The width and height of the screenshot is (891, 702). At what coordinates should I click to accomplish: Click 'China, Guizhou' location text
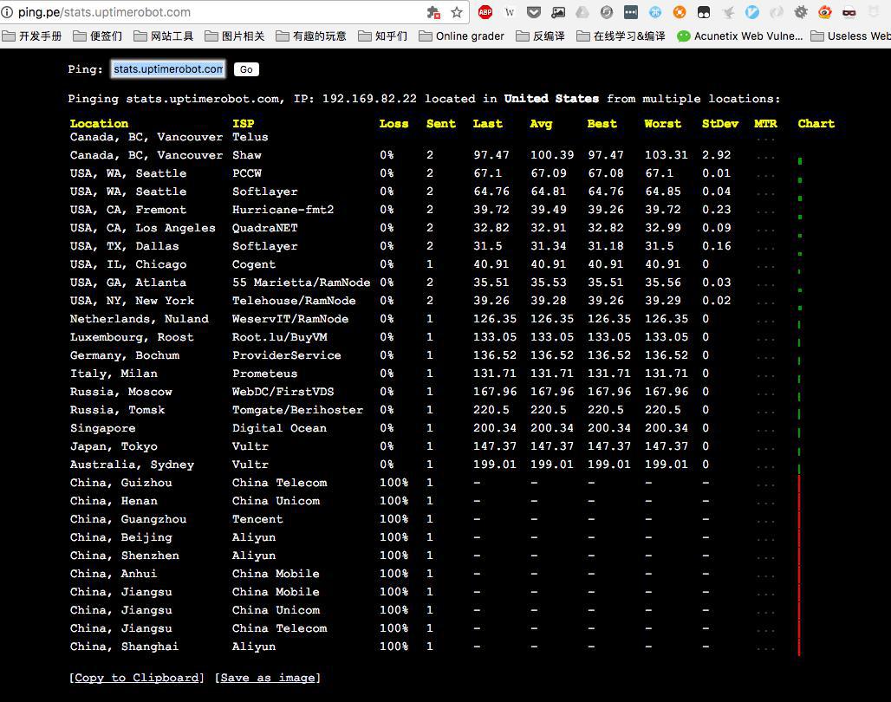[x=121, y=483]
